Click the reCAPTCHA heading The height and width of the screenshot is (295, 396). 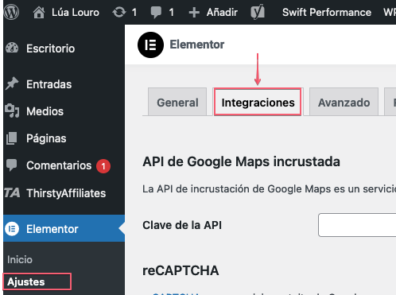tap(181, 270)
